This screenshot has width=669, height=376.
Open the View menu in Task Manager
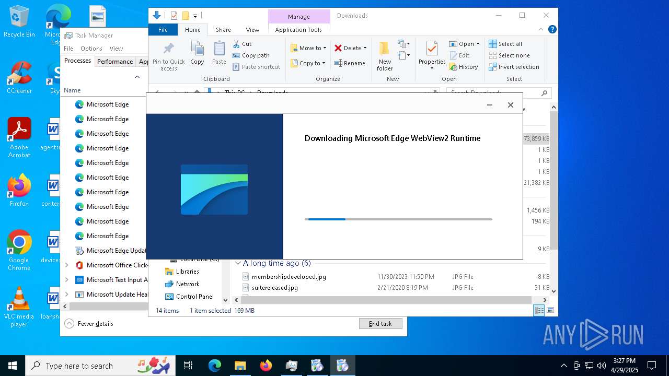pos(116,49)
